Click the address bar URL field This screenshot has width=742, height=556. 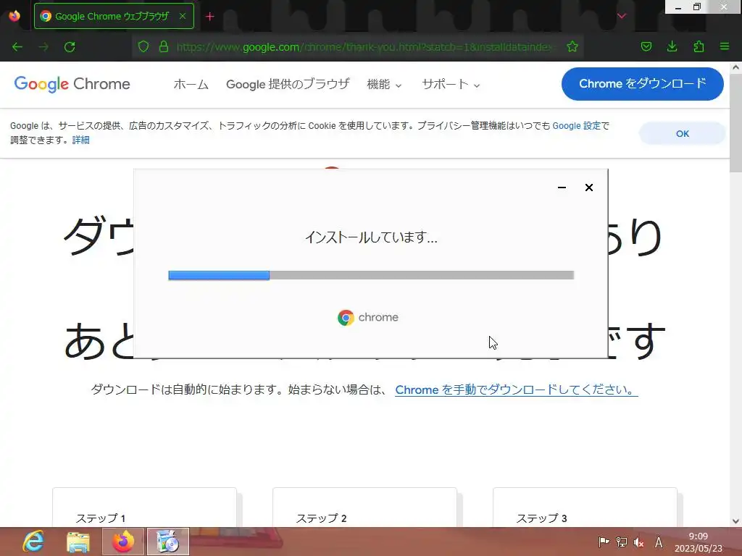364,47
